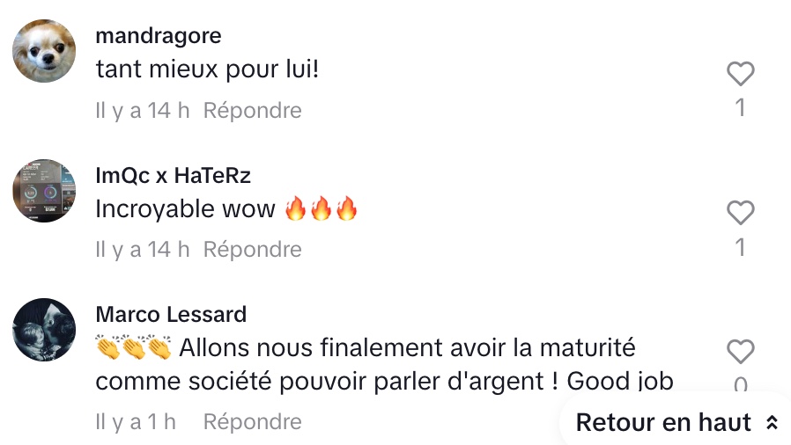Screen dimensions: 791x445
Task: Open Marco Lessard's profile picture
Action: [x=44, y=330]
